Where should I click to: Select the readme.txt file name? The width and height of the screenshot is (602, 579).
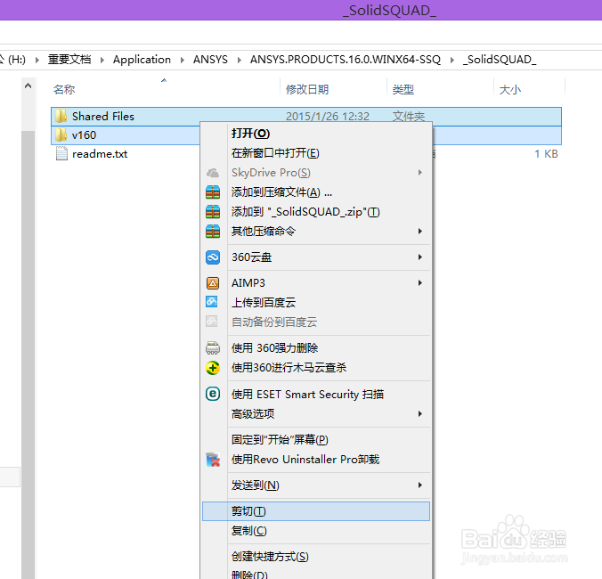click(x=100, y=154)
